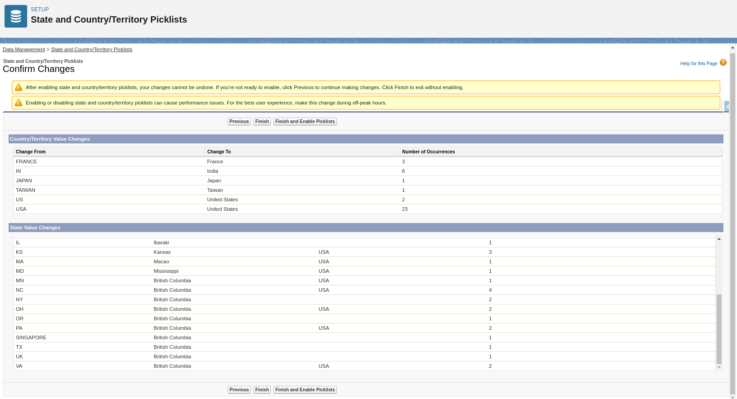737x399 pixels.
Task: Click the State Value Changes section header
Action: pyautogui.click(x=366, y=228)
